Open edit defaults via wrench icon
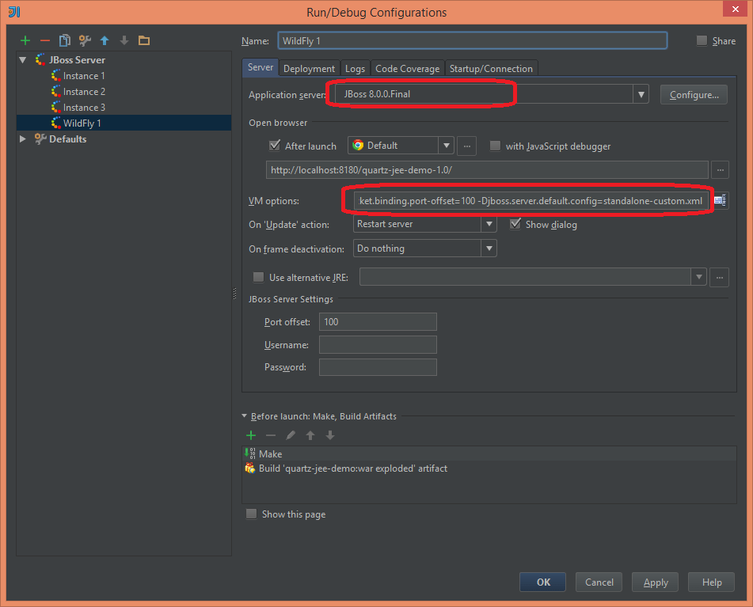Screen dimensions: 753x607 [x=85, y=40]
